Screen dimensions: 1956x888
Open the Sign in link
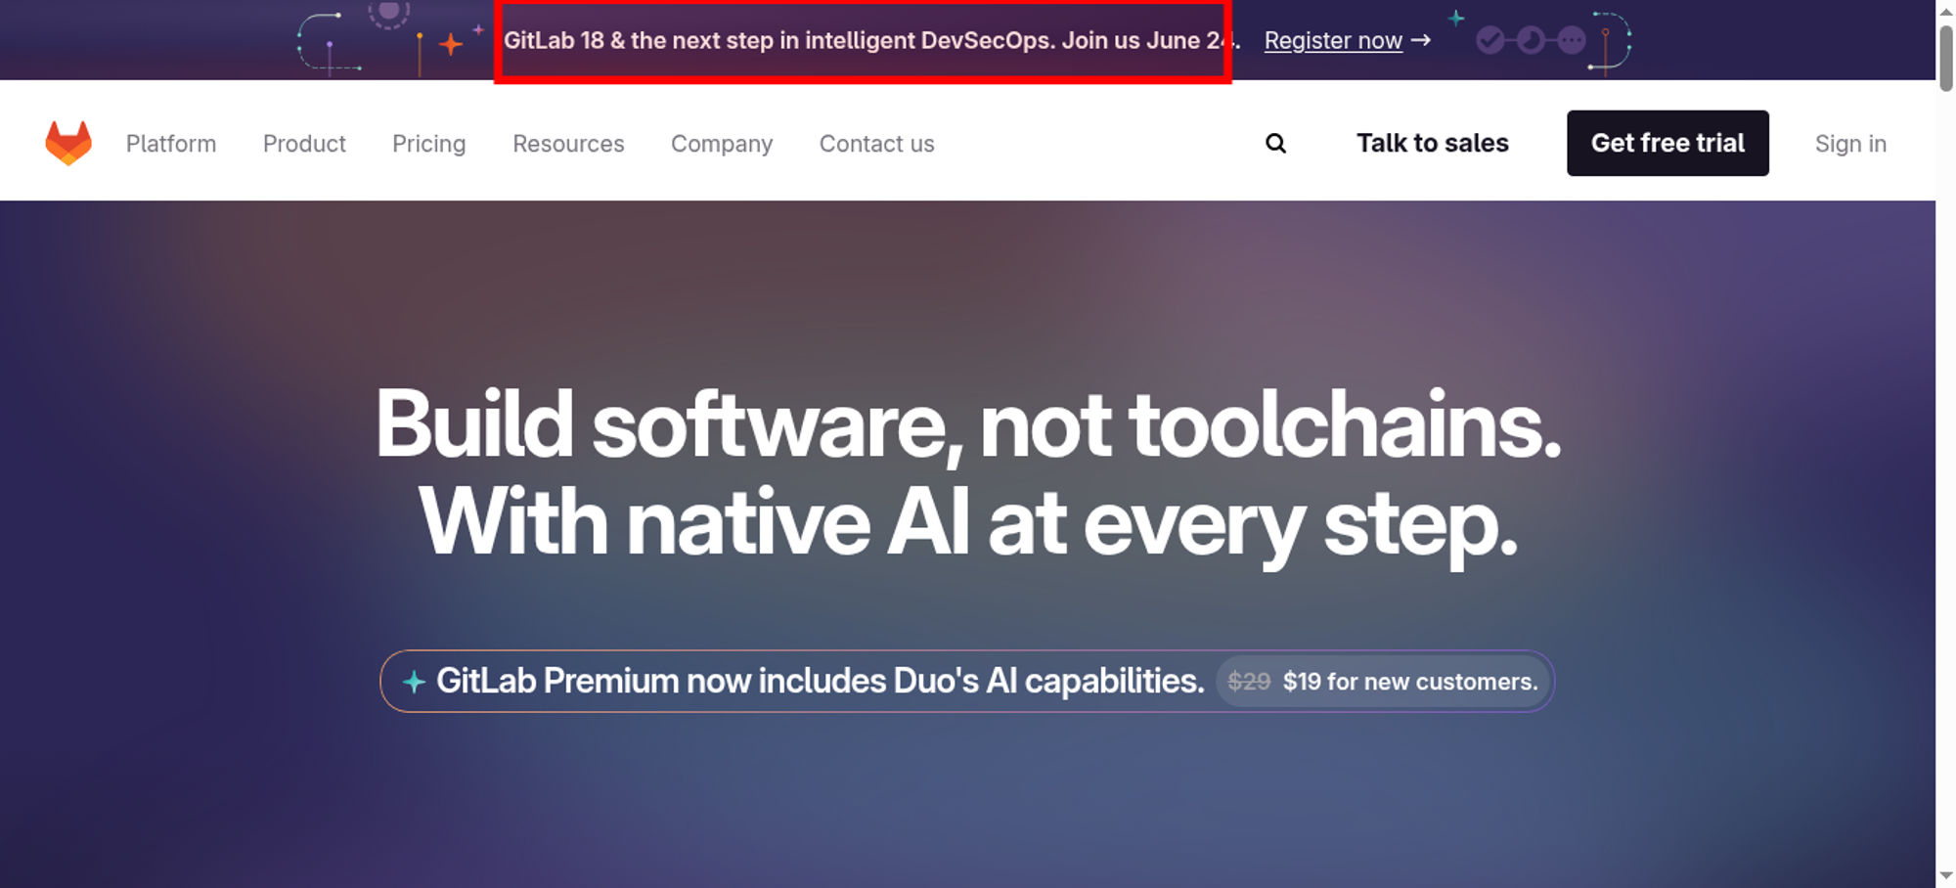coord(1850,143)
